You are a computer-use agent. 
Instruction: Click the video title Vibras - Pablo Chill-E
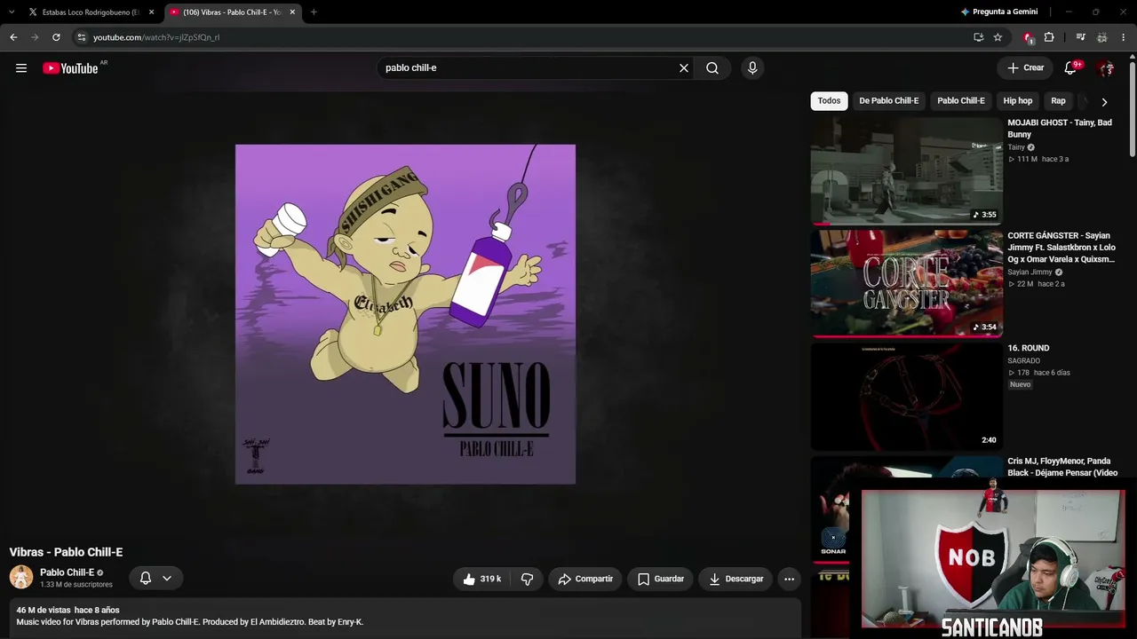(x=67, y=552)
